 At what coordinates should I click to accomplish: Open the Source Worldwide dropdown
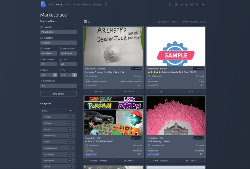(x=49, y=54)
